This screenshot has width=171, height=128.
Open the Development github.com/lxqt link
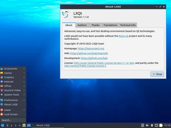click(x=94, y=58)
